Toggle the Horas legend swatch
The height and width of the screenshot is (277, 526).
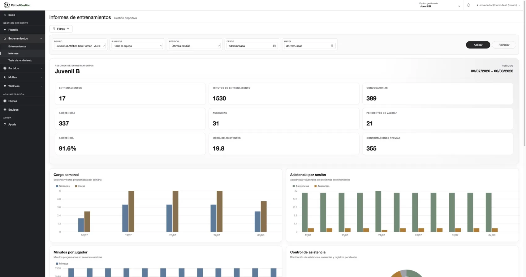[76, 186]
